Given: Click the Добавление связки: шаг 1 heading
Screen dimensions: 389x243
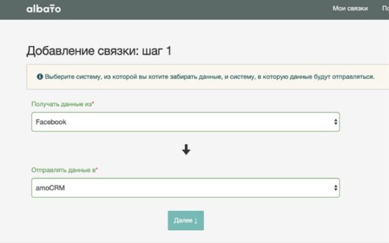Looking at the screenshot, I should pos(99,51).
